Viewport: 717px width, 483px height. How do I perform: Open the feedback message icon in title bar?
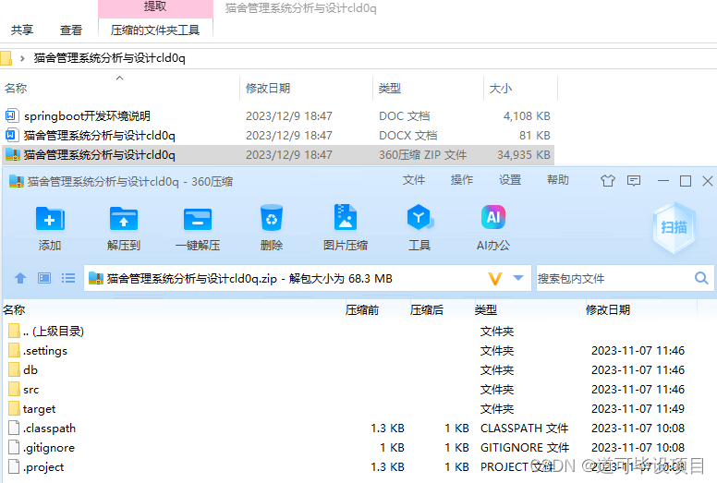pyautogui.click(x=634, y=181)
